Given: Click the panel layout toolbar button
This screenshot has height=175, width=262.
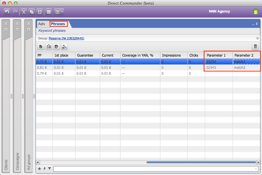Looking at the screenshot, I should (x=57, y=12).
